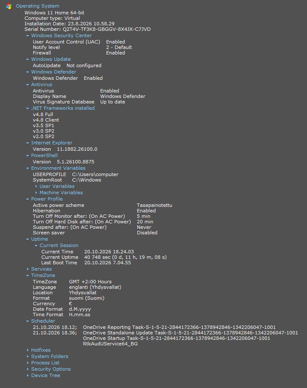The height and width of the screenshot is (388, 307).
Task: Expand the User Variables subsection
Action: click(57, 186)
